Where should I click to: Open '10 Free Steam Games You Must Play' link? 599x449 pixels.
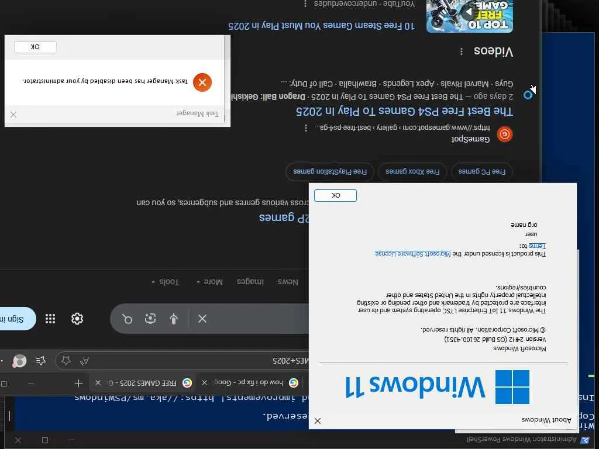[321, 26]
